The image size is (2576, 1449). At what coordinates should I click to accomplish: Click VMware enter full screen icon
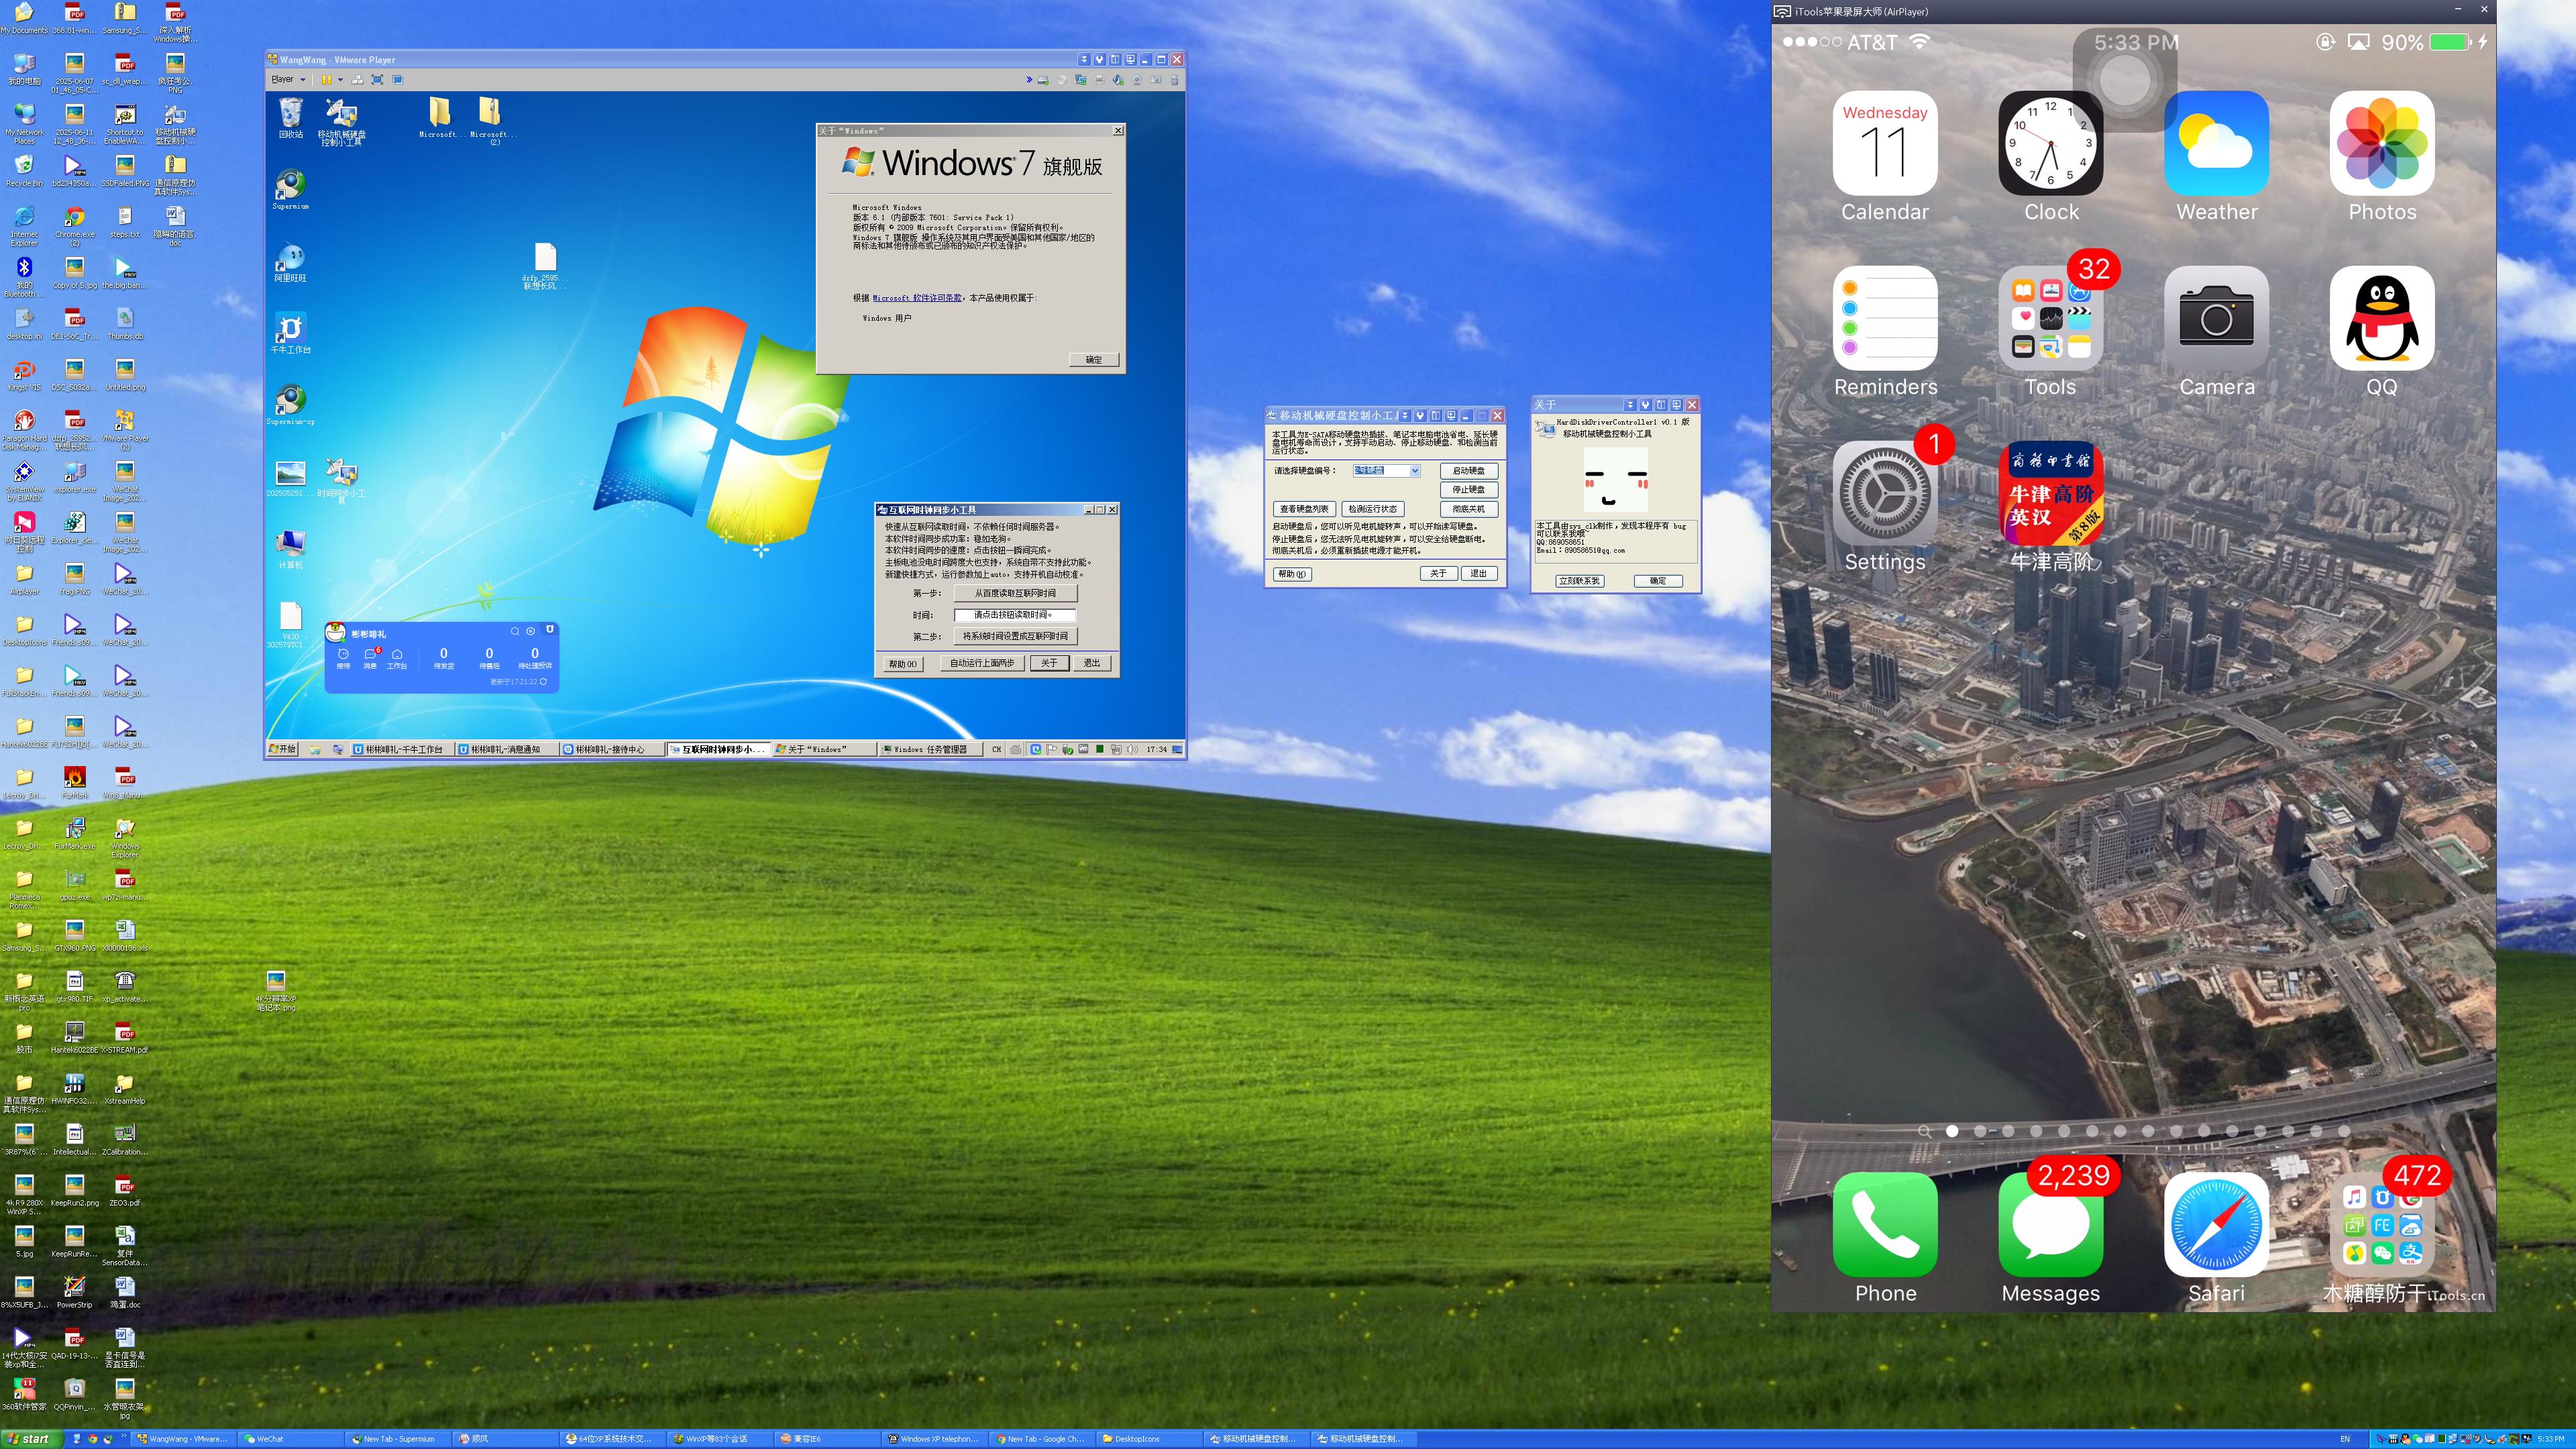click(x=377, y=79)
